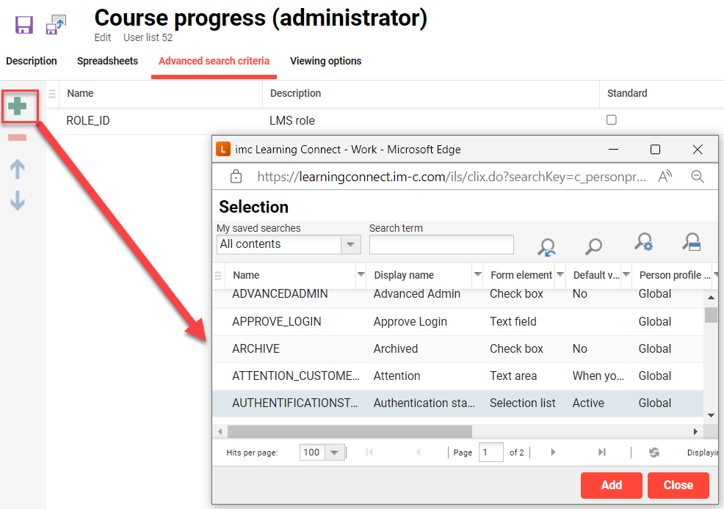Screen dimensions: 724x509
Task: Click the Add button in the Selection dialog
Action: 611,485
